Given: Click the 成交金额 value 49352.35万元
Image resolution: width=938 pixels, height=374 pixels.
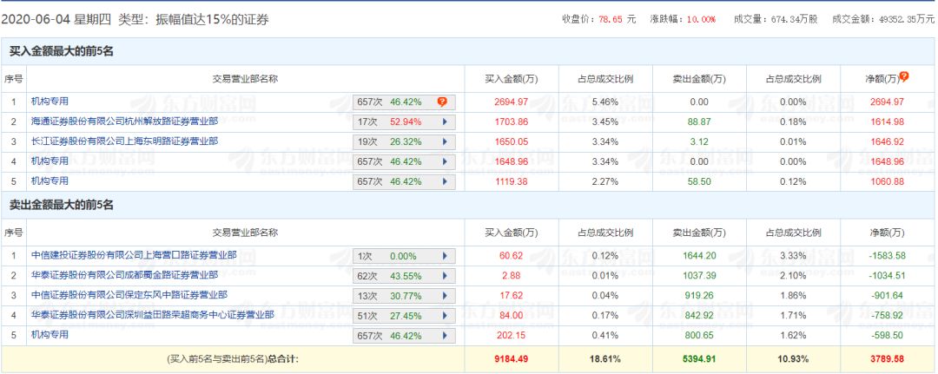Looking at the screenshot, I should (x=904, y=19).
